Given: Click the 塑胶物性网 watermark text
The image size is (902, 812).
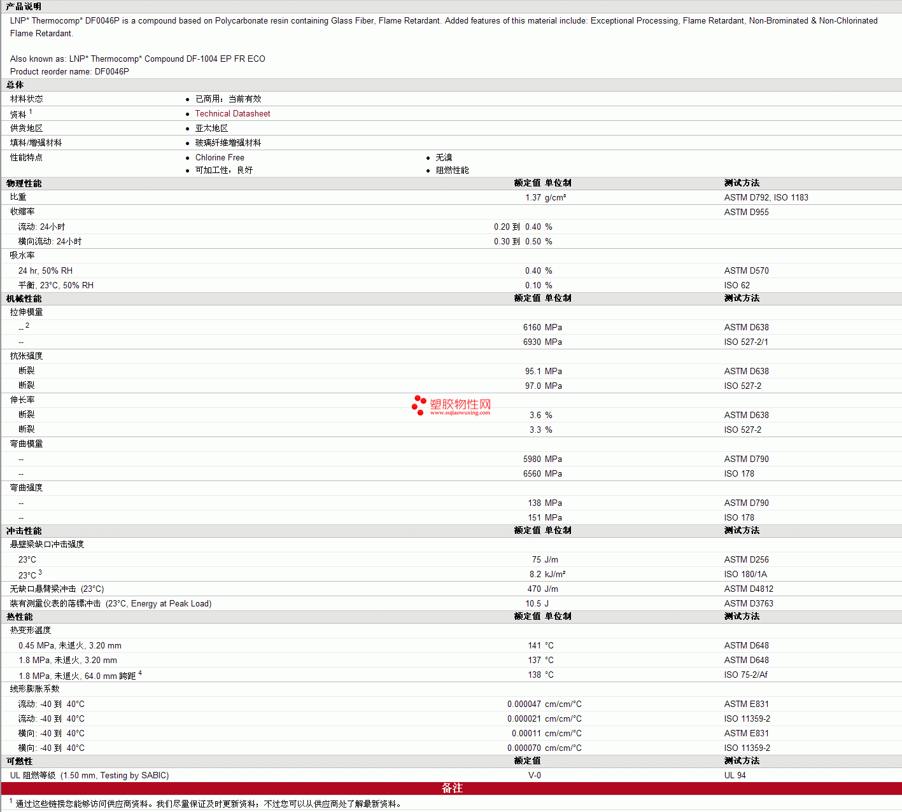Looking at the screenshot, I should coord(460,405).
